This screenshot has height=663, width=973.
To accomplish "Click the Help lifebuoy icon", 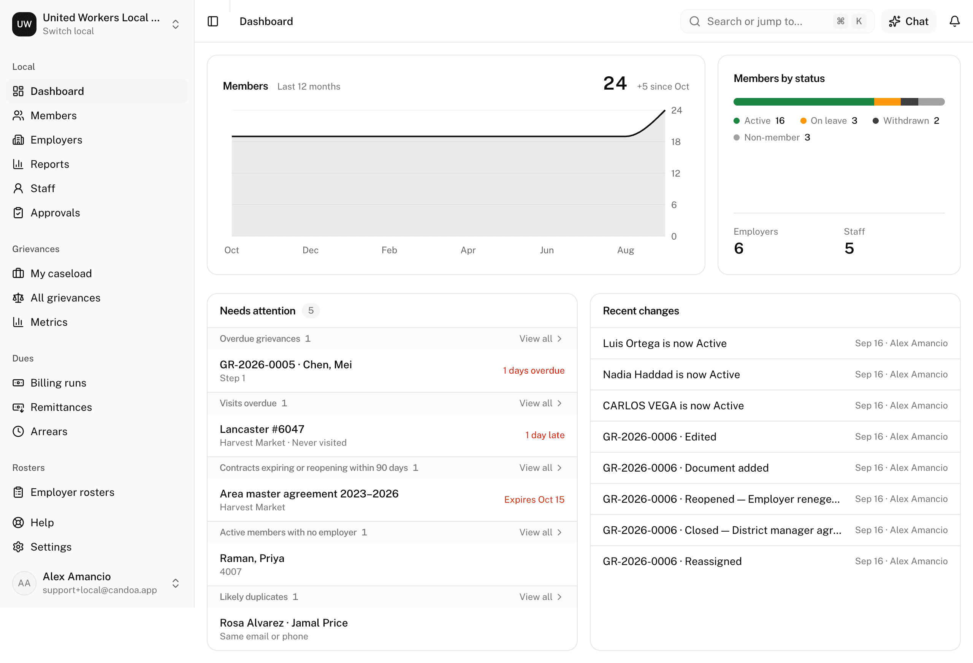I will pos(18,523).
